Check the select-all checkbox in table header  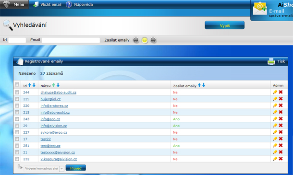(17, 84)
